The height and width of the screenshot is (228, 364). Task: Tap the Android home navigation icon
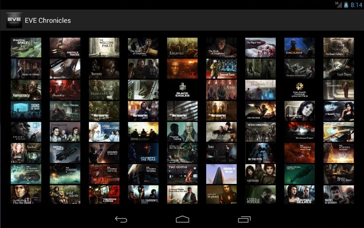point(182,219)
